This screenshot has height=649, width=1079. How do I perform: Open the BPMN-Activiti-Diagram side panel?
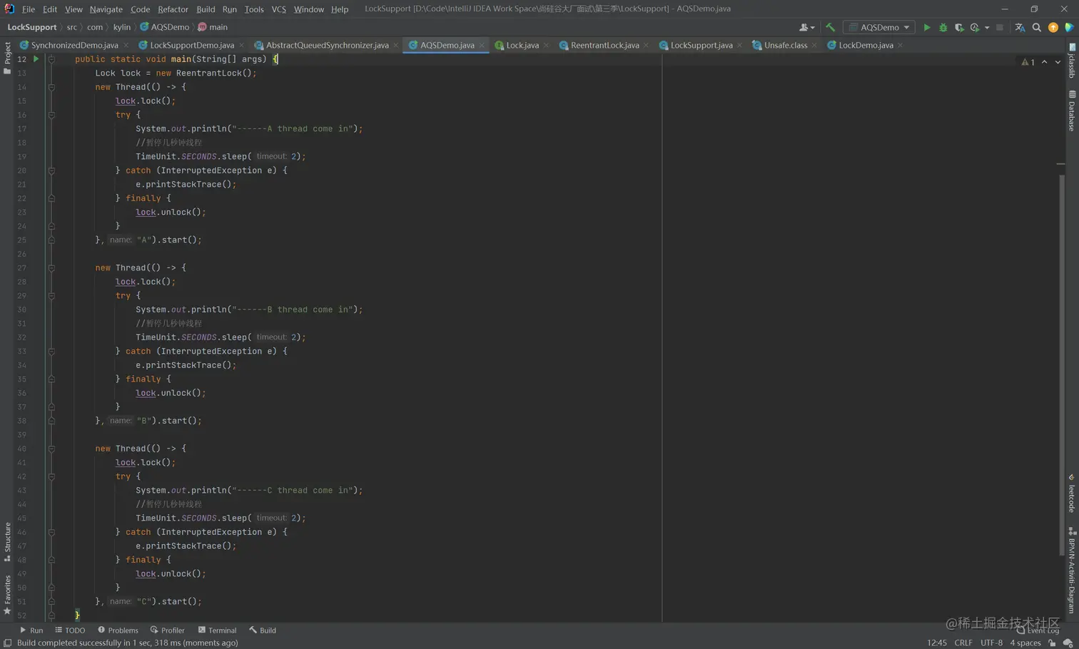pos(1072,570)
